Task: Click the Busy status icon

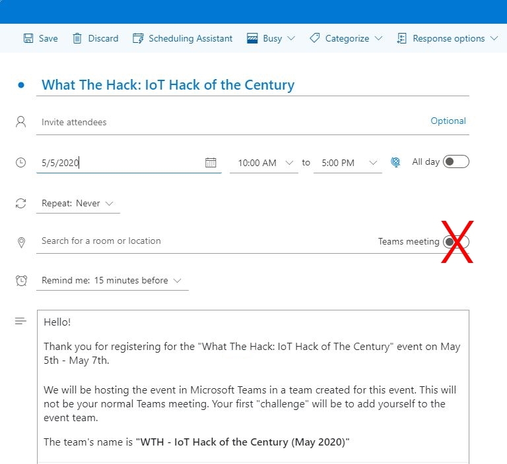Action: (252, 38)
